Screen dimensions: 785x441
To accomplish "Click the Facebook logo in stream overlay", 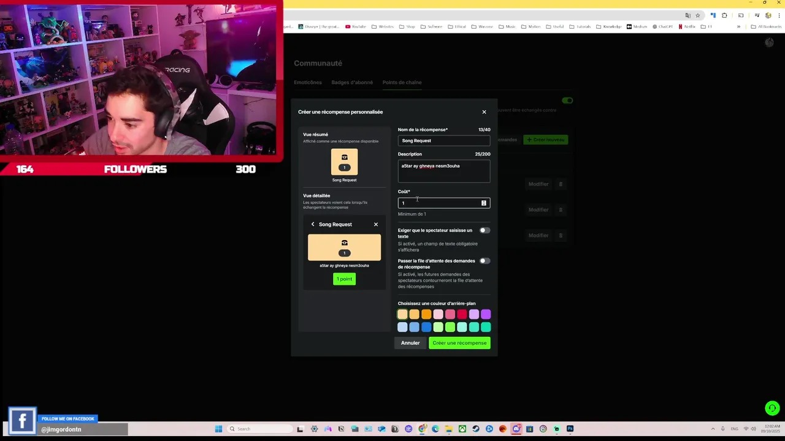I will (23, 421).
